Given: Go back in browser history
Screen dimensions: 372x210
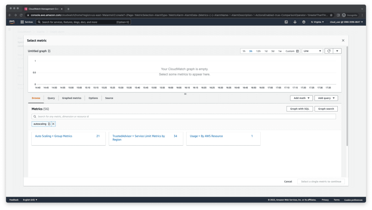Looking at the screenshot, I should (10, 15).
